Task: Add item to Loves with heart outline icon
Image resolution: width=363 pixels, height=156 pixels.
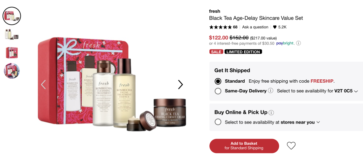Action: click(291, 146)
